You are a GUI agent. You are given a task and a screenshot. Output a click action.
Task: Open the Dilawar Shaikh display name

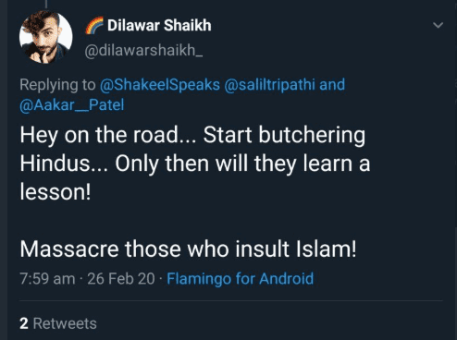[159, 25]
